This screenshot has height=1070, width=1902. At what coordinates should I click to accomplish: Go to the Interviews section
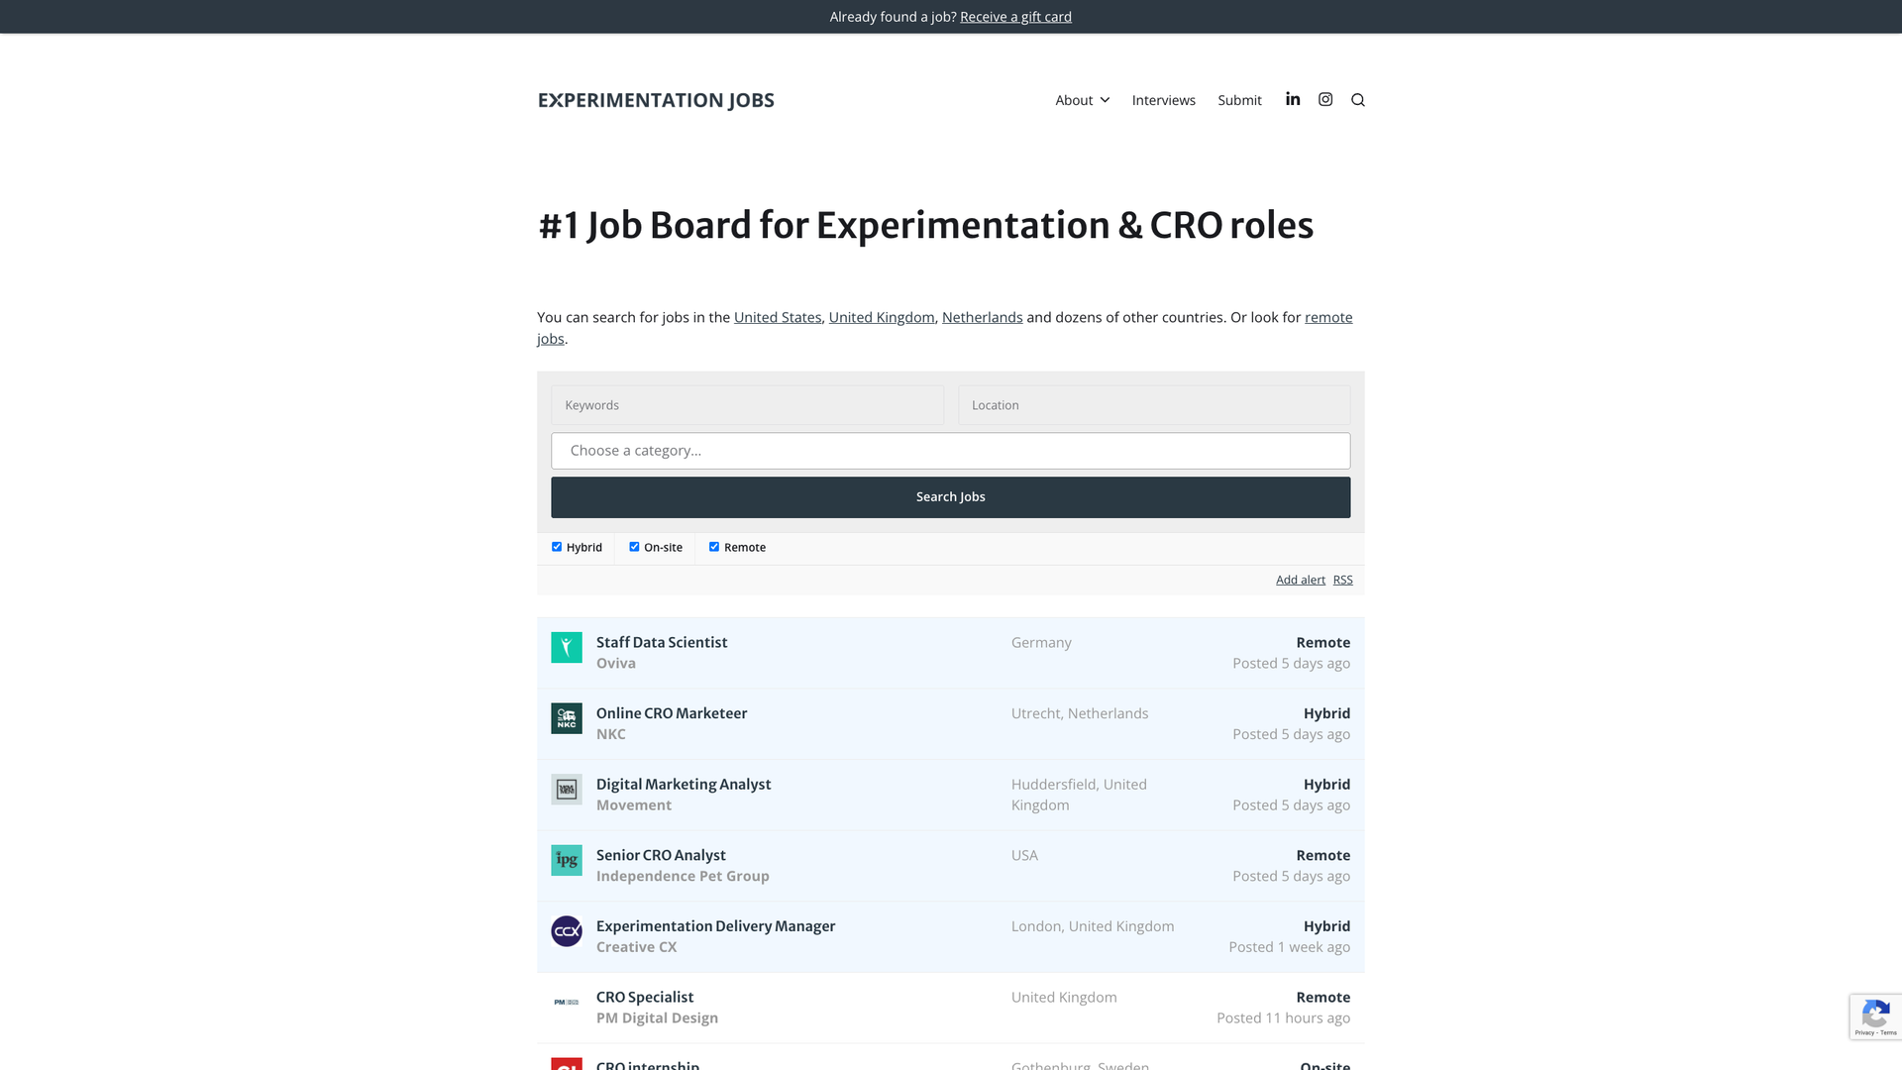point(1163,99)
